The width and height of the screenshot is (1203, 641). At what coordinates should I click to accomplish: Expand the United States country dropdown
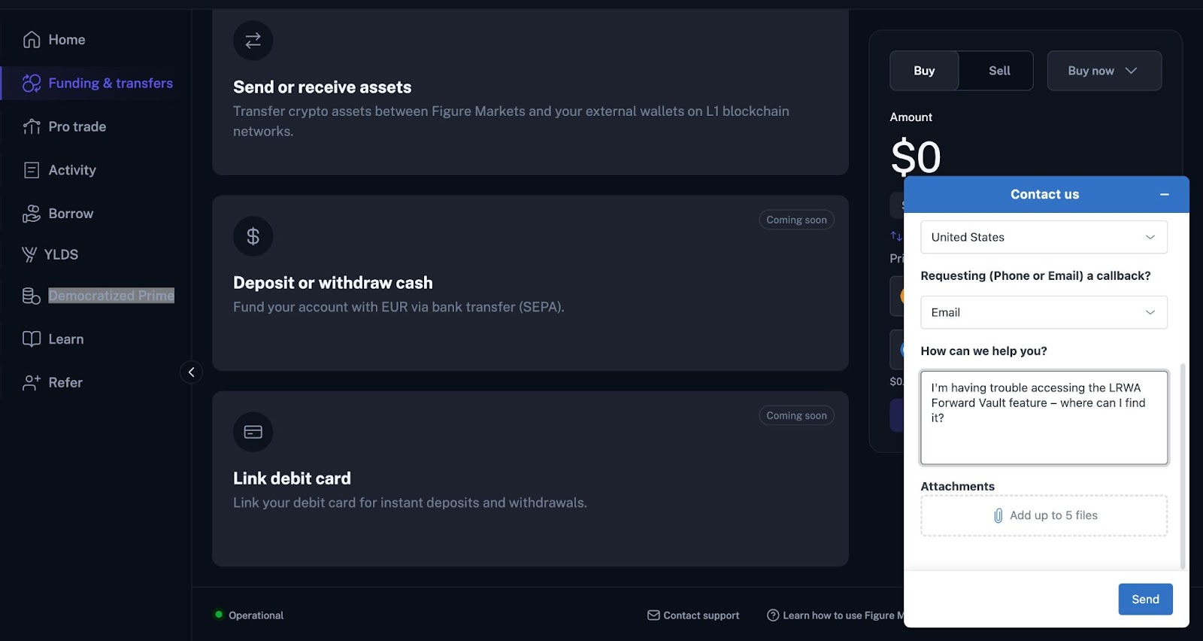1044,237
